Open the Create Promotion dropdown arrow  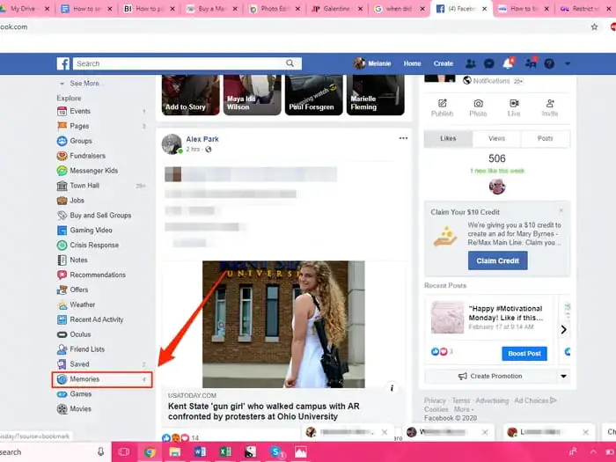pos(563,377)
